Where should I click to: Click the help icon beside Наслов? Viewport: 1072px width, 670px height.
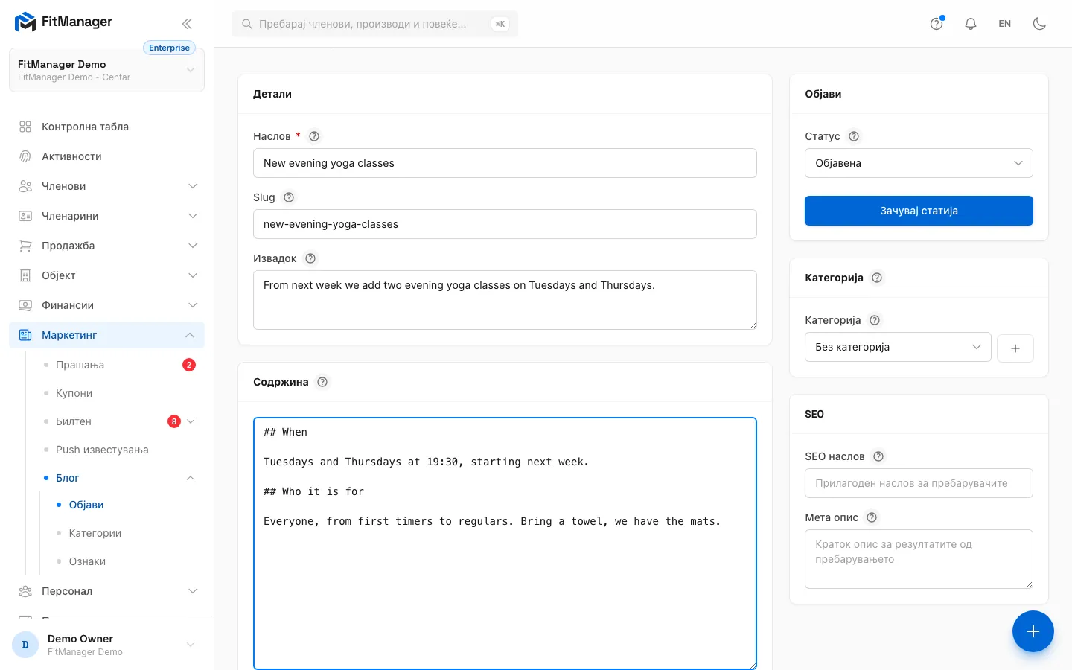[x=314, y=136]
